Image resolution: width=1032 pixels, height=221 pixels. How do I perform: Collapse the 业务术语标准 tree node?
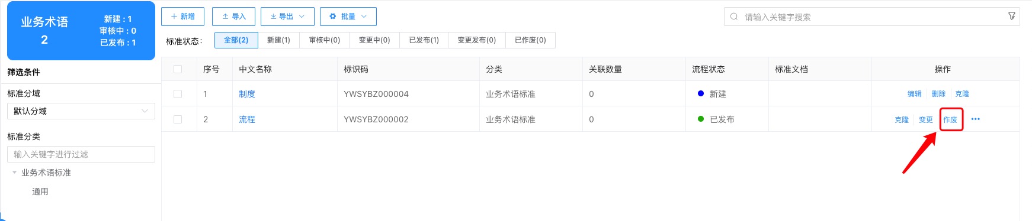15,173
